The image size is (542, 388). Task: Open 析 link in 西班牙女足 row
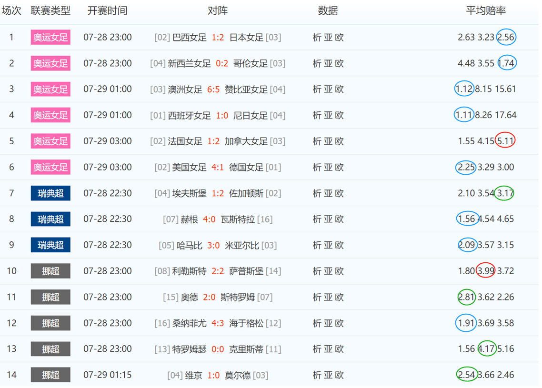pos(317,115)
